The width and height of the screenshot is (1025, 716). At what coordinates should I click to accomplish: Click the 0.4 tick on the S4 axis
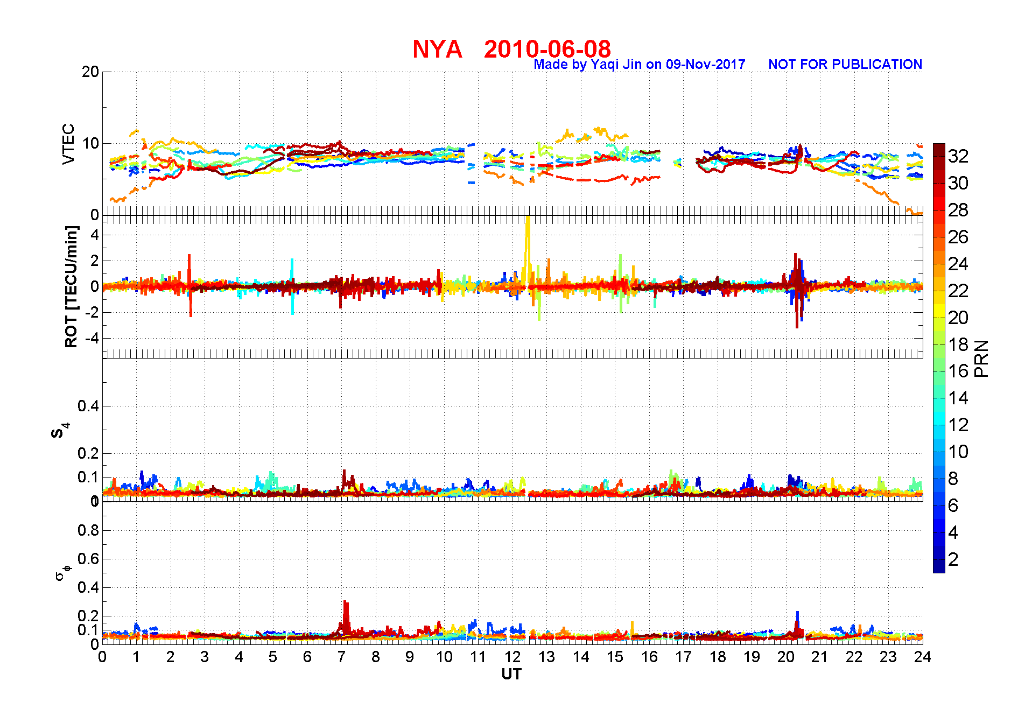pyautogui.click(x=88, y=406)
